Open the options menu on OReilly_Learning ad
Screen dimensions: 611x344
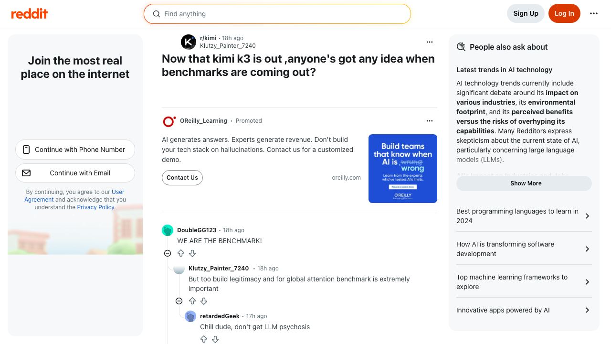(x=430, y=121)
